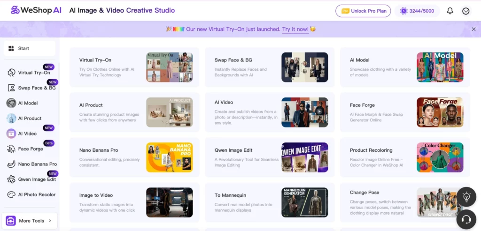Open the Nano Banana Pro card title
The image size is (481, 231).
[x=99, y=150]
